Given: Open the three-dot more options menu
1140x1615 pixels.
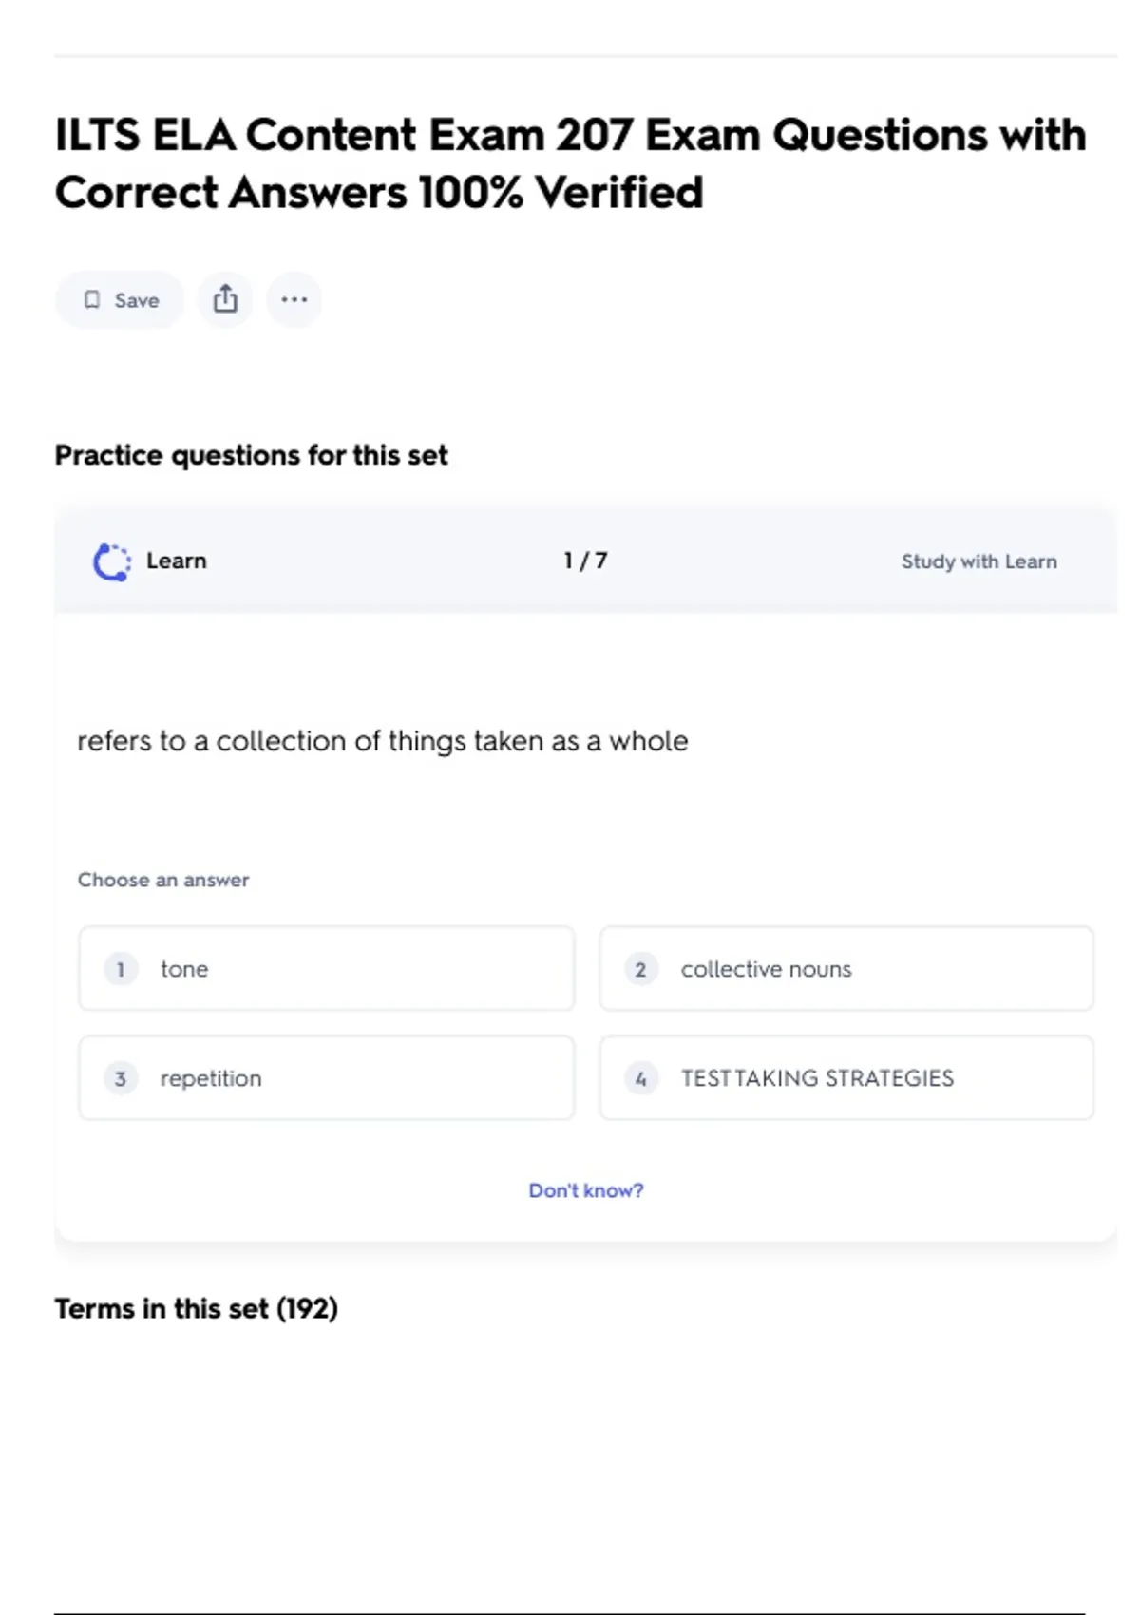Looking at the screenshot, I should (294, 300).
